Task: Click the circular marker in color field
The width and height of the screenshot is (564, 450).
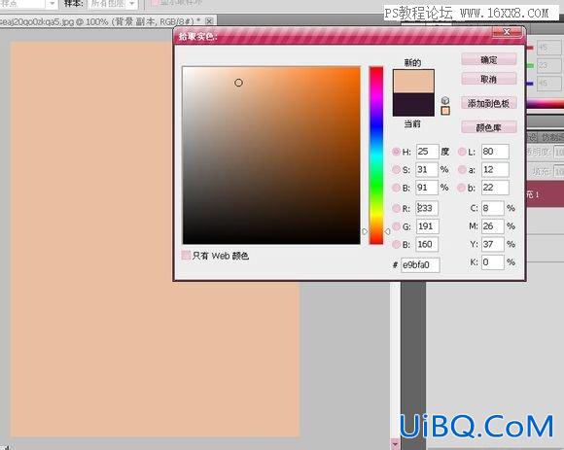Action: 238,83
